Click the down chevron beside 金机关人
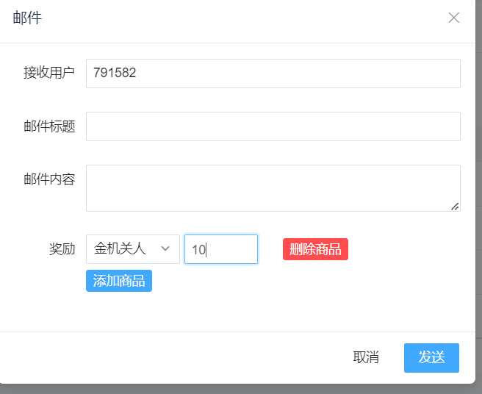 [165, 249]
